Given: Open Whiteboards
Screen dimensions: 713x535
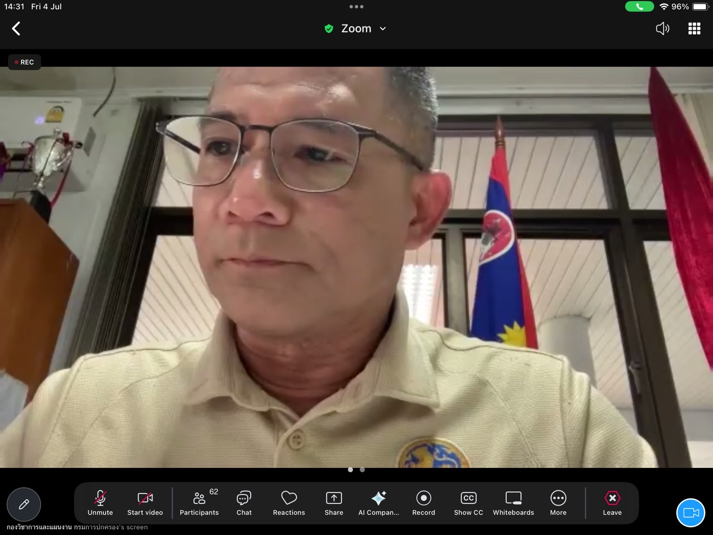Looking at the screenshot, I should click(513, 503).
